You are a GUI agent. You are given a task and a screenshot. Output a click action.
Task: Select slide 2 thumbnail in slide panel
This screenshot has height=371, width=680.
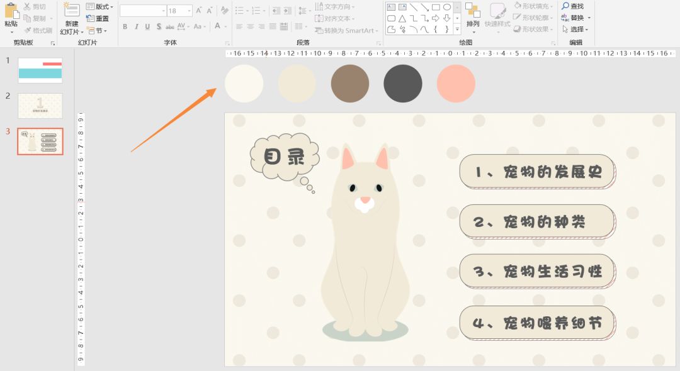tap(40, 106)
